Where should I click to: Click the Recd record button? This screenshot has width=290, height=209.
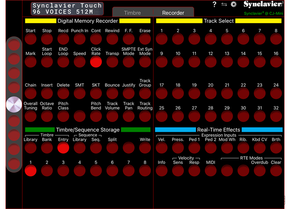[x=63, y=38]
